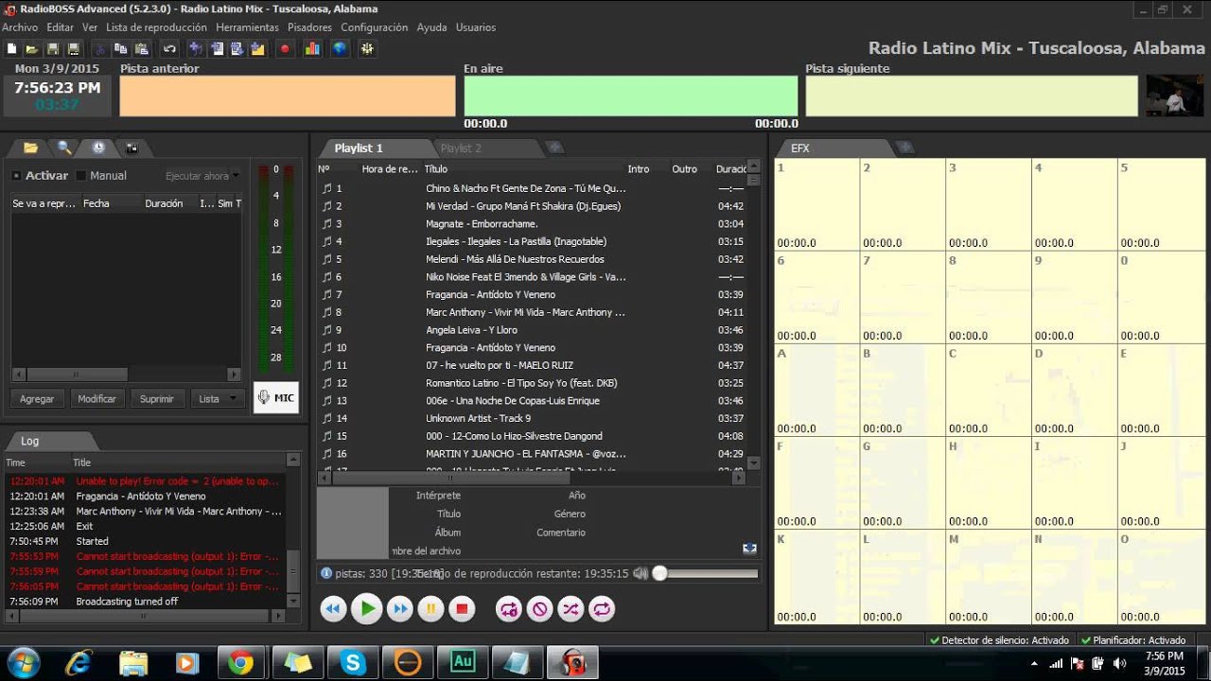Screen dimensions: 1211x681
Task: Open Google Chrome from the taskbar
Action: click(x=241, y=663)
